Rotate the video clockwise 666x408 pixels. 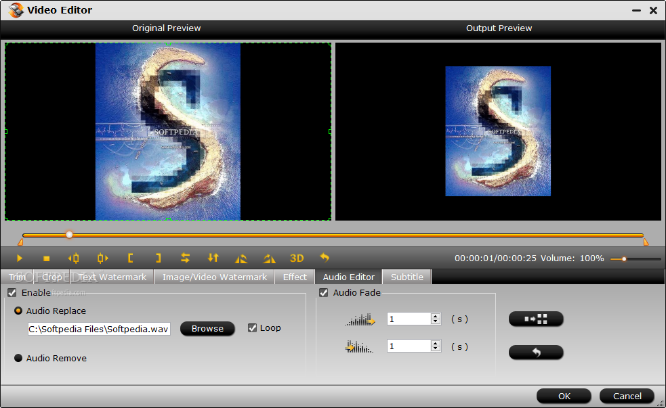pyautogui.click(x=269, y=258)
